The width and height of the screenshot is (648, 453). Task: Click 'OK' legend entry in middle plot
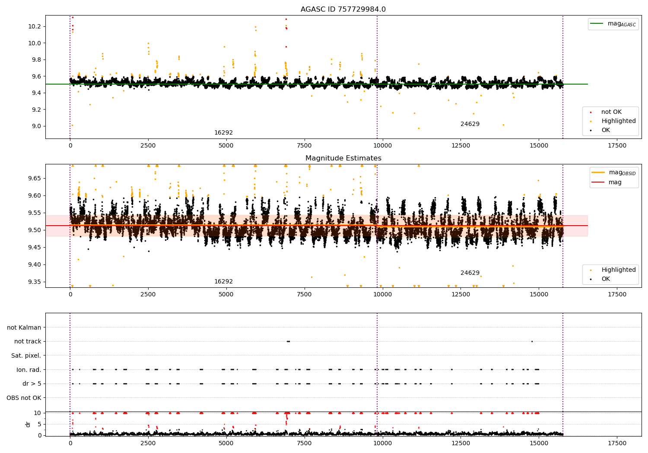pos(606,279)
